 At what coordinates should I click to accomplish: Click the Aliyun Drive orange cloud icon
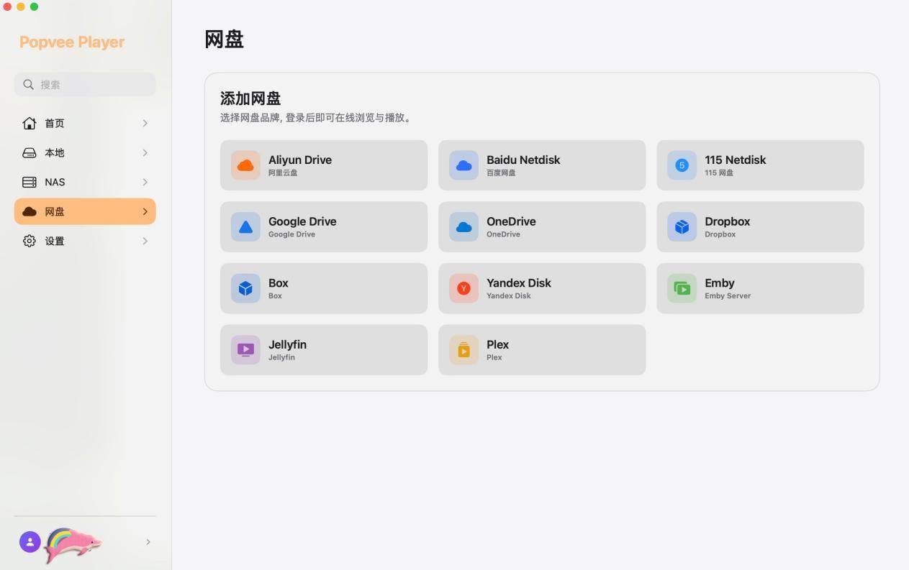pyautogui.click(x=245, y=165)
